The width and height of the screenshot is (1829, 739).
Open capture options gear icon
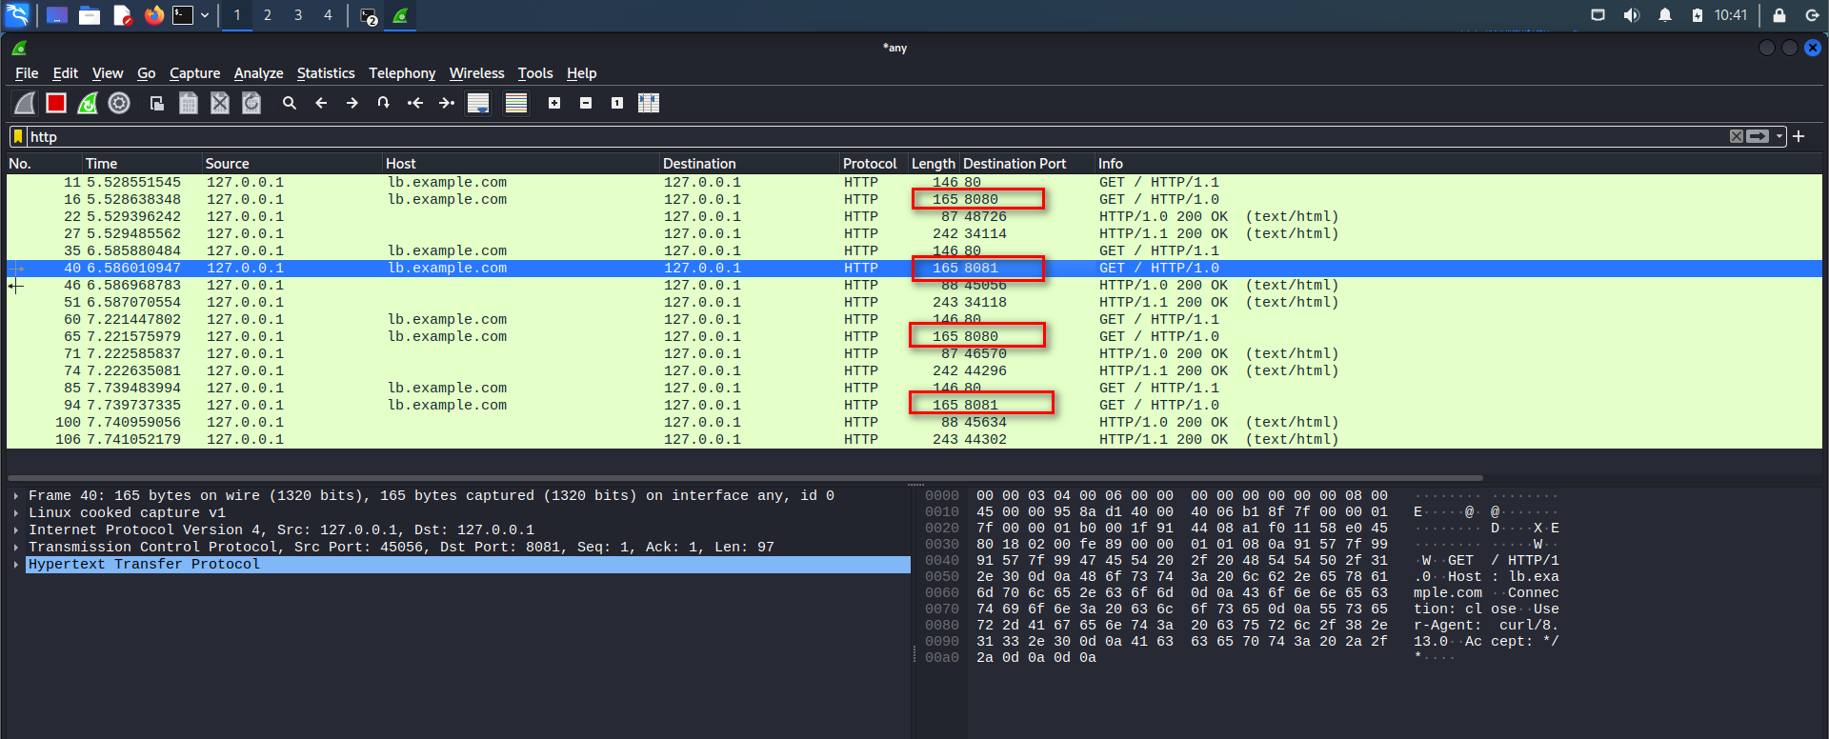pos(119,103)
